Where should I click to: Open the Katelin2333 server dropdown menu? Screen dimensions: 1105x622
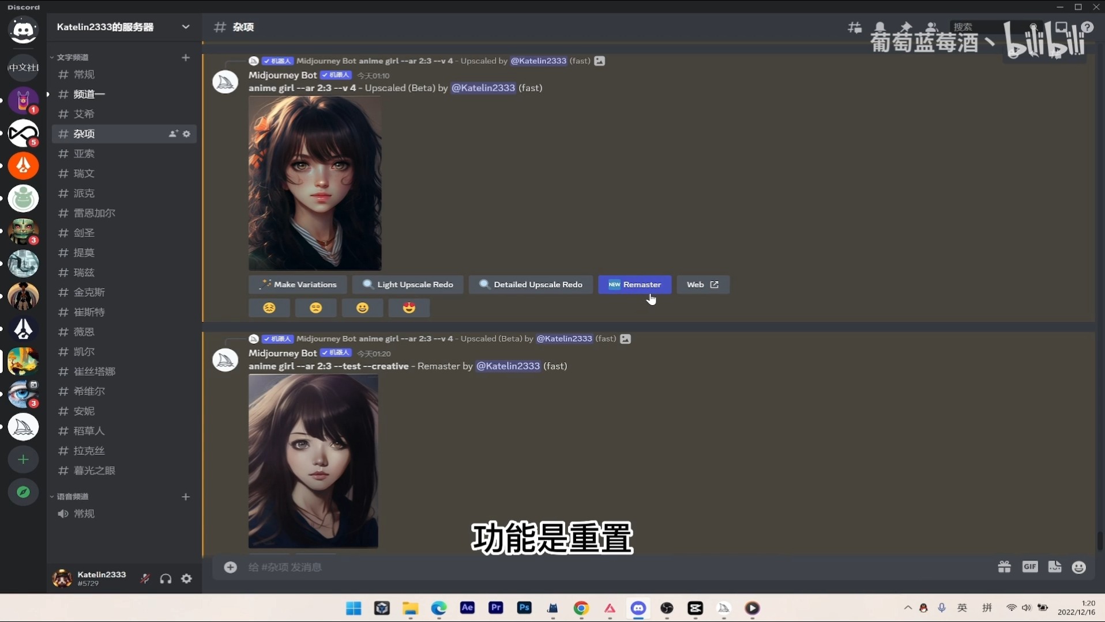point(185,27)
